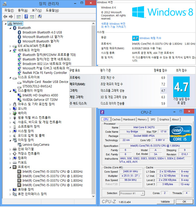Select the Lenovo EasyCamera device
The width and height of the screenshot is (196, 207).
(36, 145)
